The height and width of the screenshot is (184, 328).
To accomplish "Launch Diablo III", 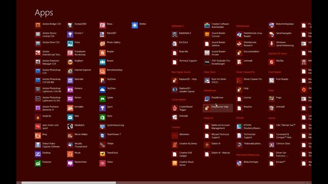I will [213, 145].
